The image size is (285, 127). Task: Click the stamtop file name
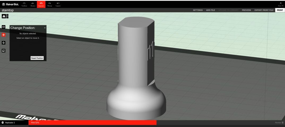tap(8, 10)
